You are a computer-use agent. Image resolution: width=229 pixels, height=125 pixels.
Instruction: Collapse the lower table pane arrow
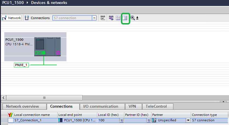pyautogui.click(x=223, y=102)
